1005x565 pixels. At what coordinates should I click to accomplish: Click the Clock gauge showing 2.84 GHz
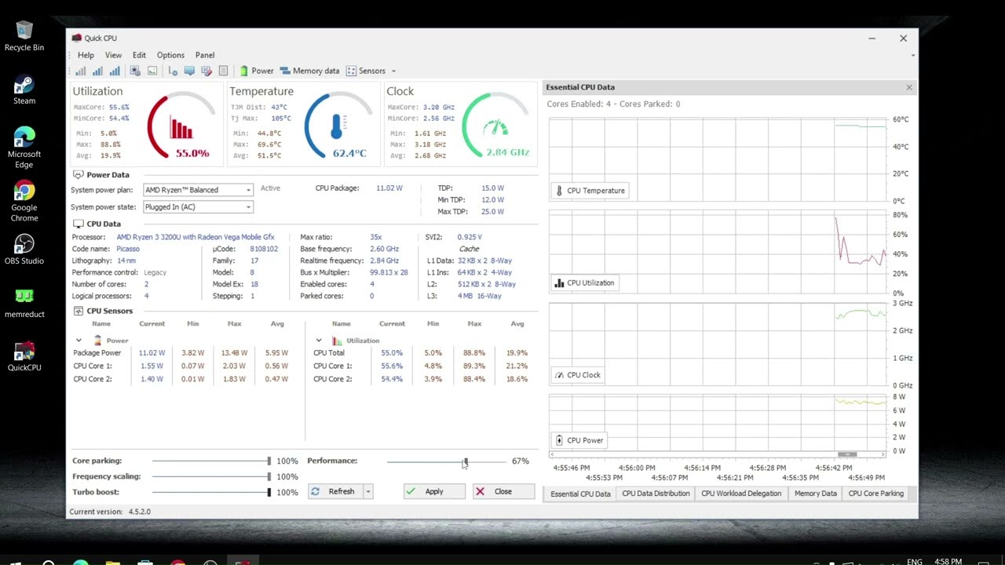496,126
